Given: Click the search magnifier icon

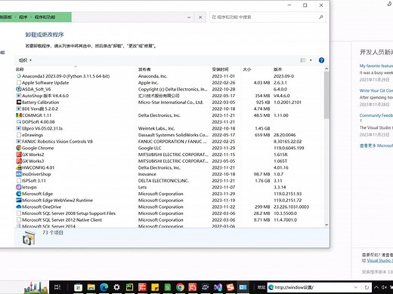Looking at the screenshot, I should (320, 17).
